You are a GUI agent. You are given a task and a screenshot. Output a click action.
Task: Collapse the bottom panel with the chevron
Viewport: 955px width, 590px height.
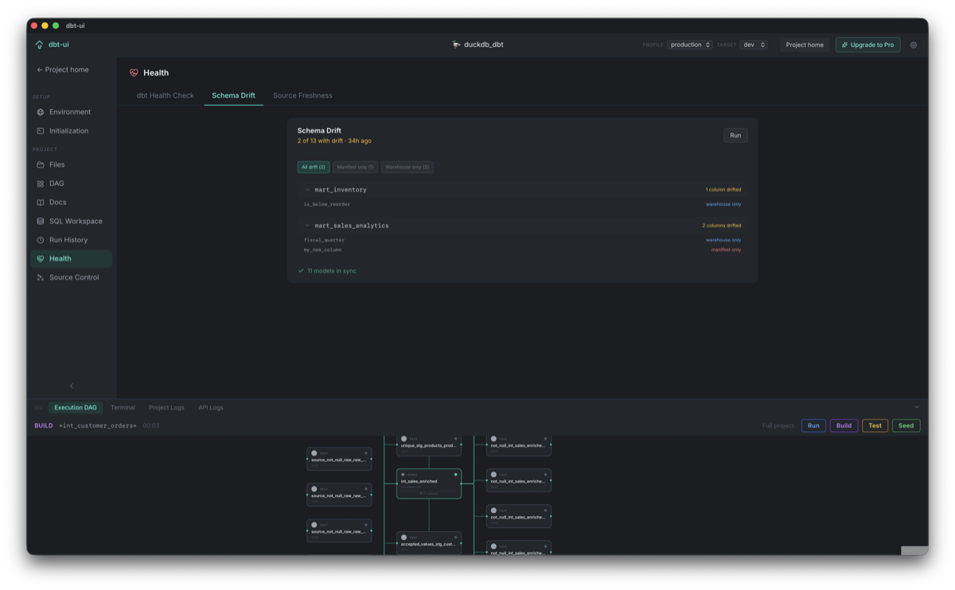click(917, 407)
